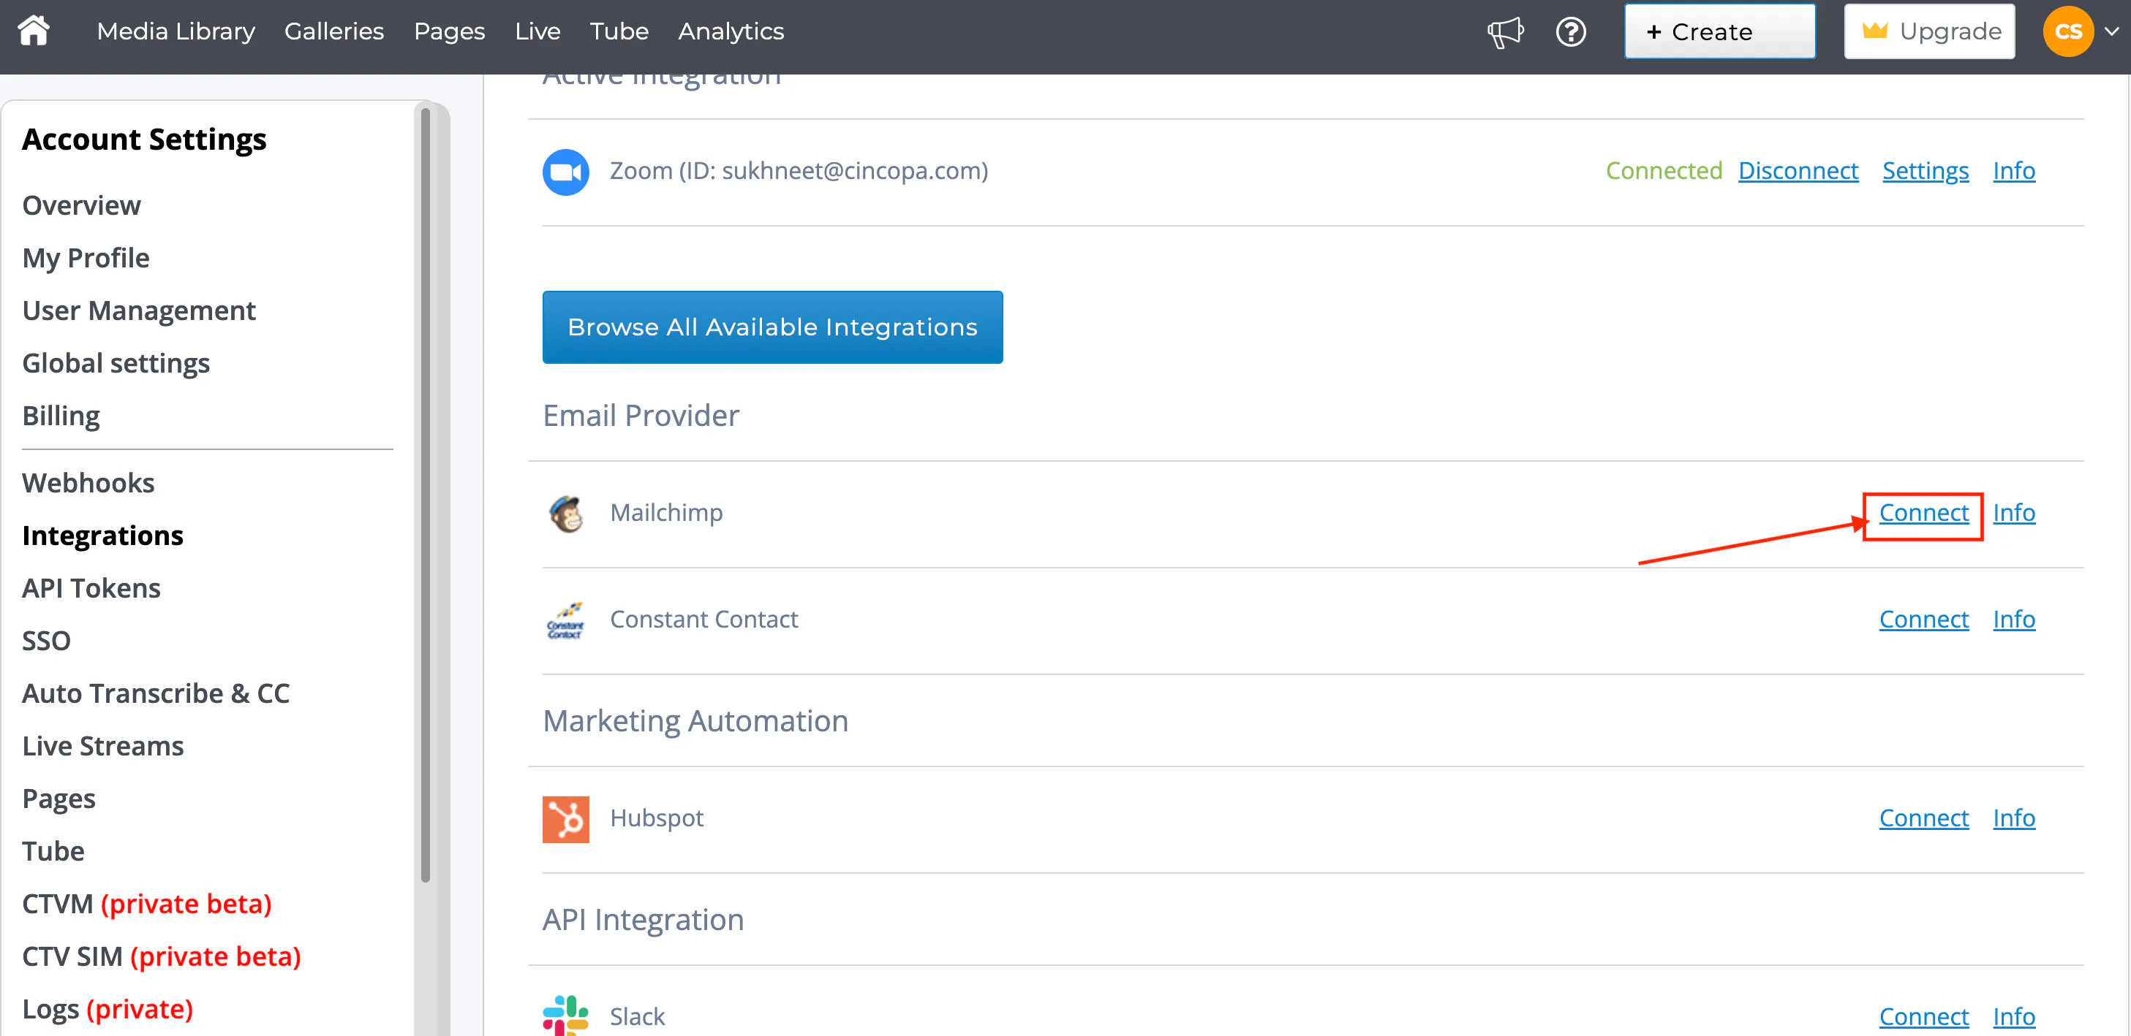Open Logs (private) settings
2131x1036 pixels.
pos(108,1010)
